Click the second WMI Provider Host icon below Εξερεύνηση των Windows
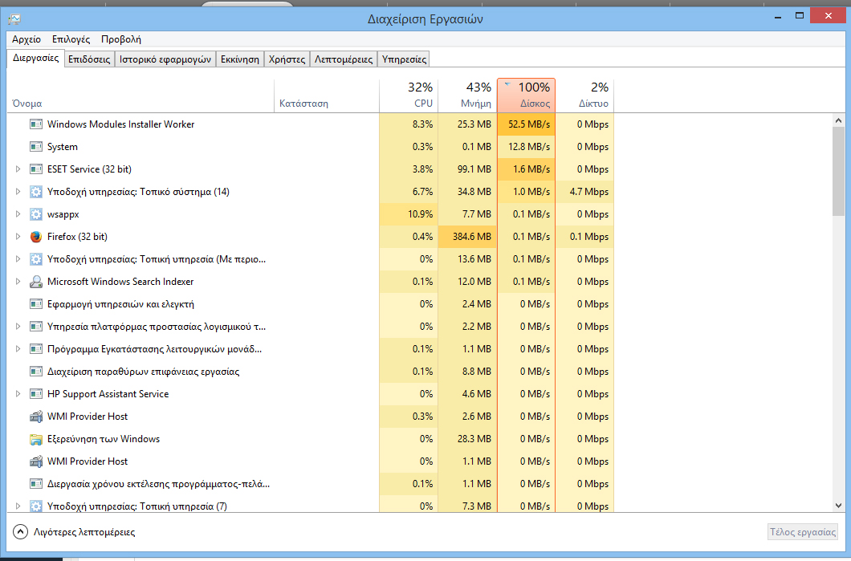Screen dimensions: 851x561 click(x=36, y=461)
